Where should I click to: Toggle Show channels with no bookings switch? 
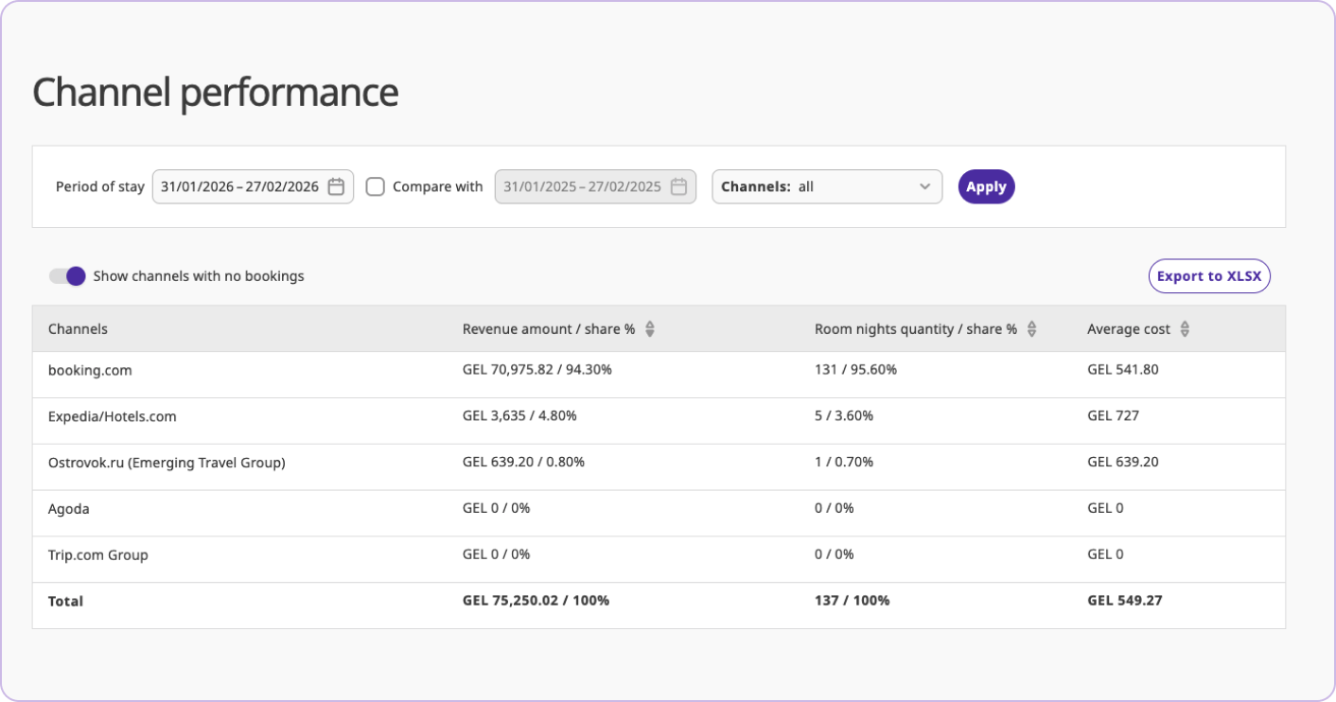pyautogui.click(x=68, y=276)
